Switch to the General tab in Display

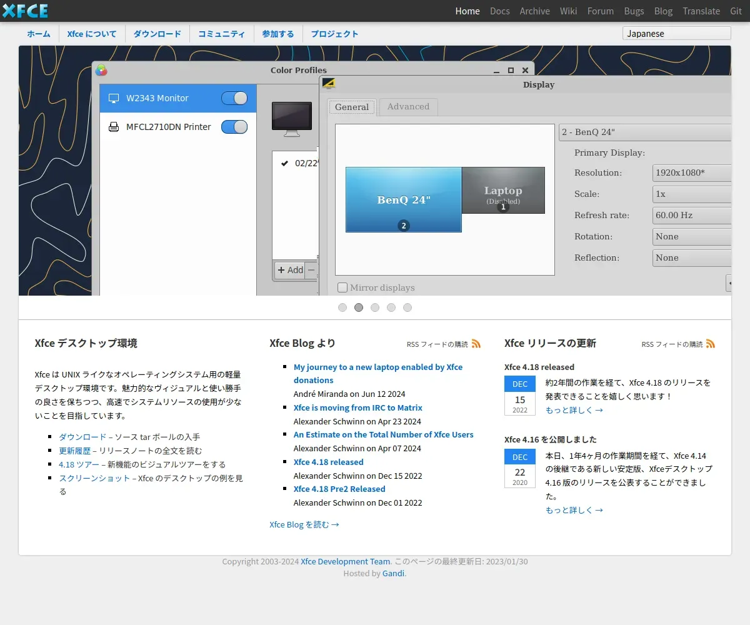(352, 107)
